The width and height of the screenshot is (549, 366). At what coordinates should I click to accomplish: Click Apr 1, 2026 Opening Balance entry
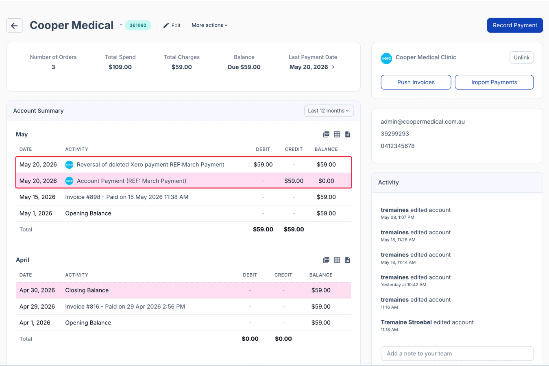click(183, 323)
